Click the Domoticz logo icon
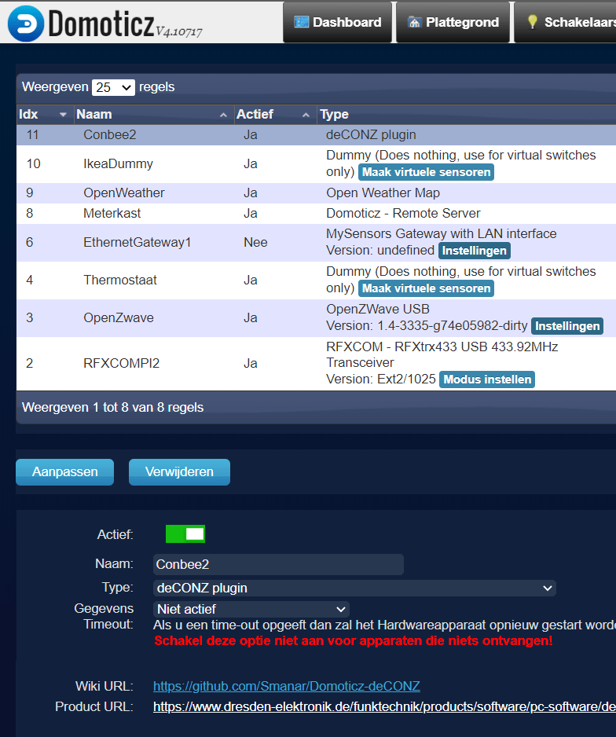The height and width of the screenshot is (737, 616). click(x=26, y=24)
